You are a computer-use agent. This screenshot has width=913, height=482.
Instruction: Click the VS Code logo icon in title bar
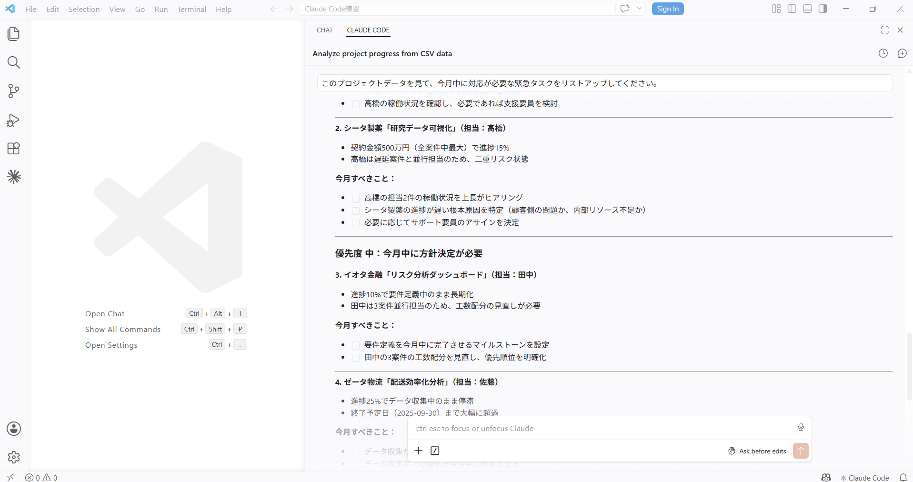pos(10,9)
